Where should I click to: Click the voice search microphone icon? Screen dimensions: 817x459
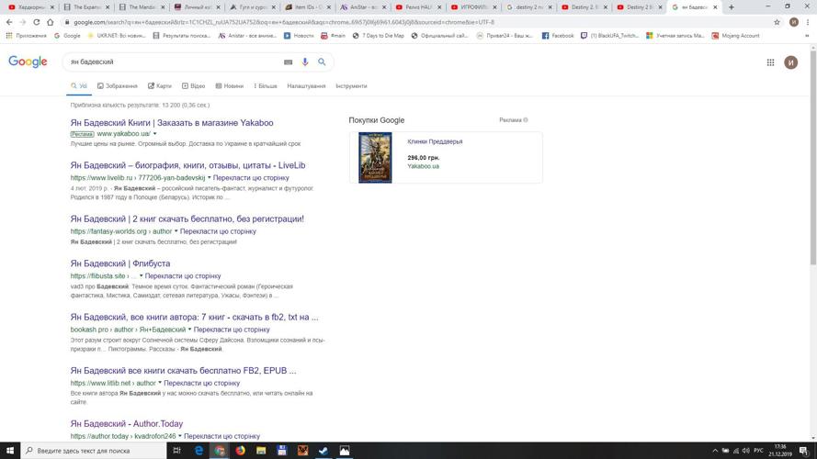tap(305, 62)
